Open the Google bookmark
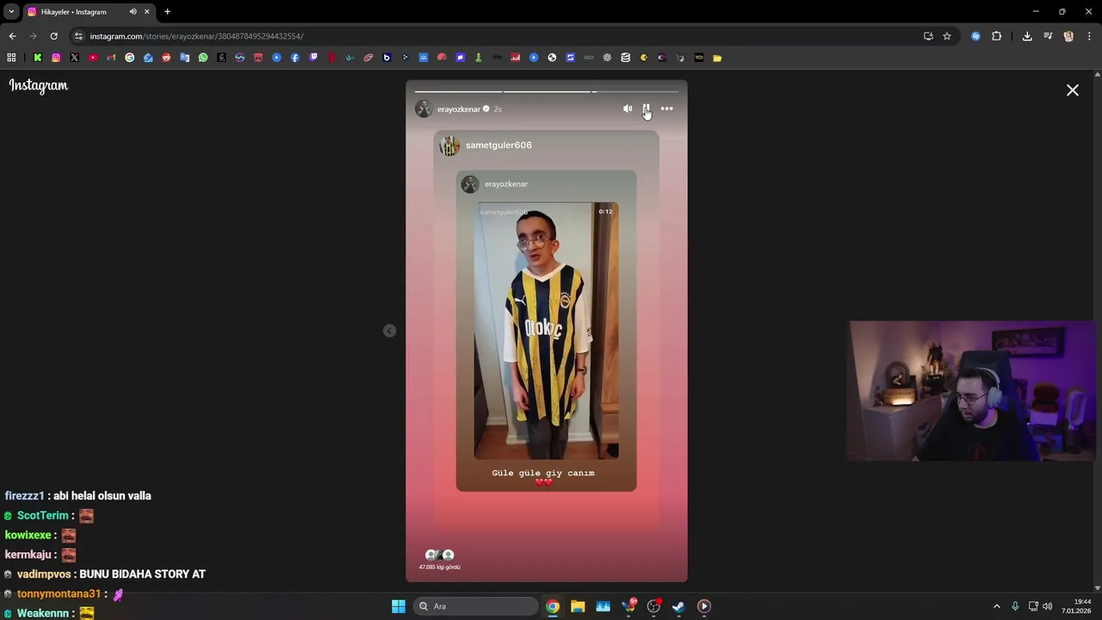1102x620 pixels. [x=129, y=58]
